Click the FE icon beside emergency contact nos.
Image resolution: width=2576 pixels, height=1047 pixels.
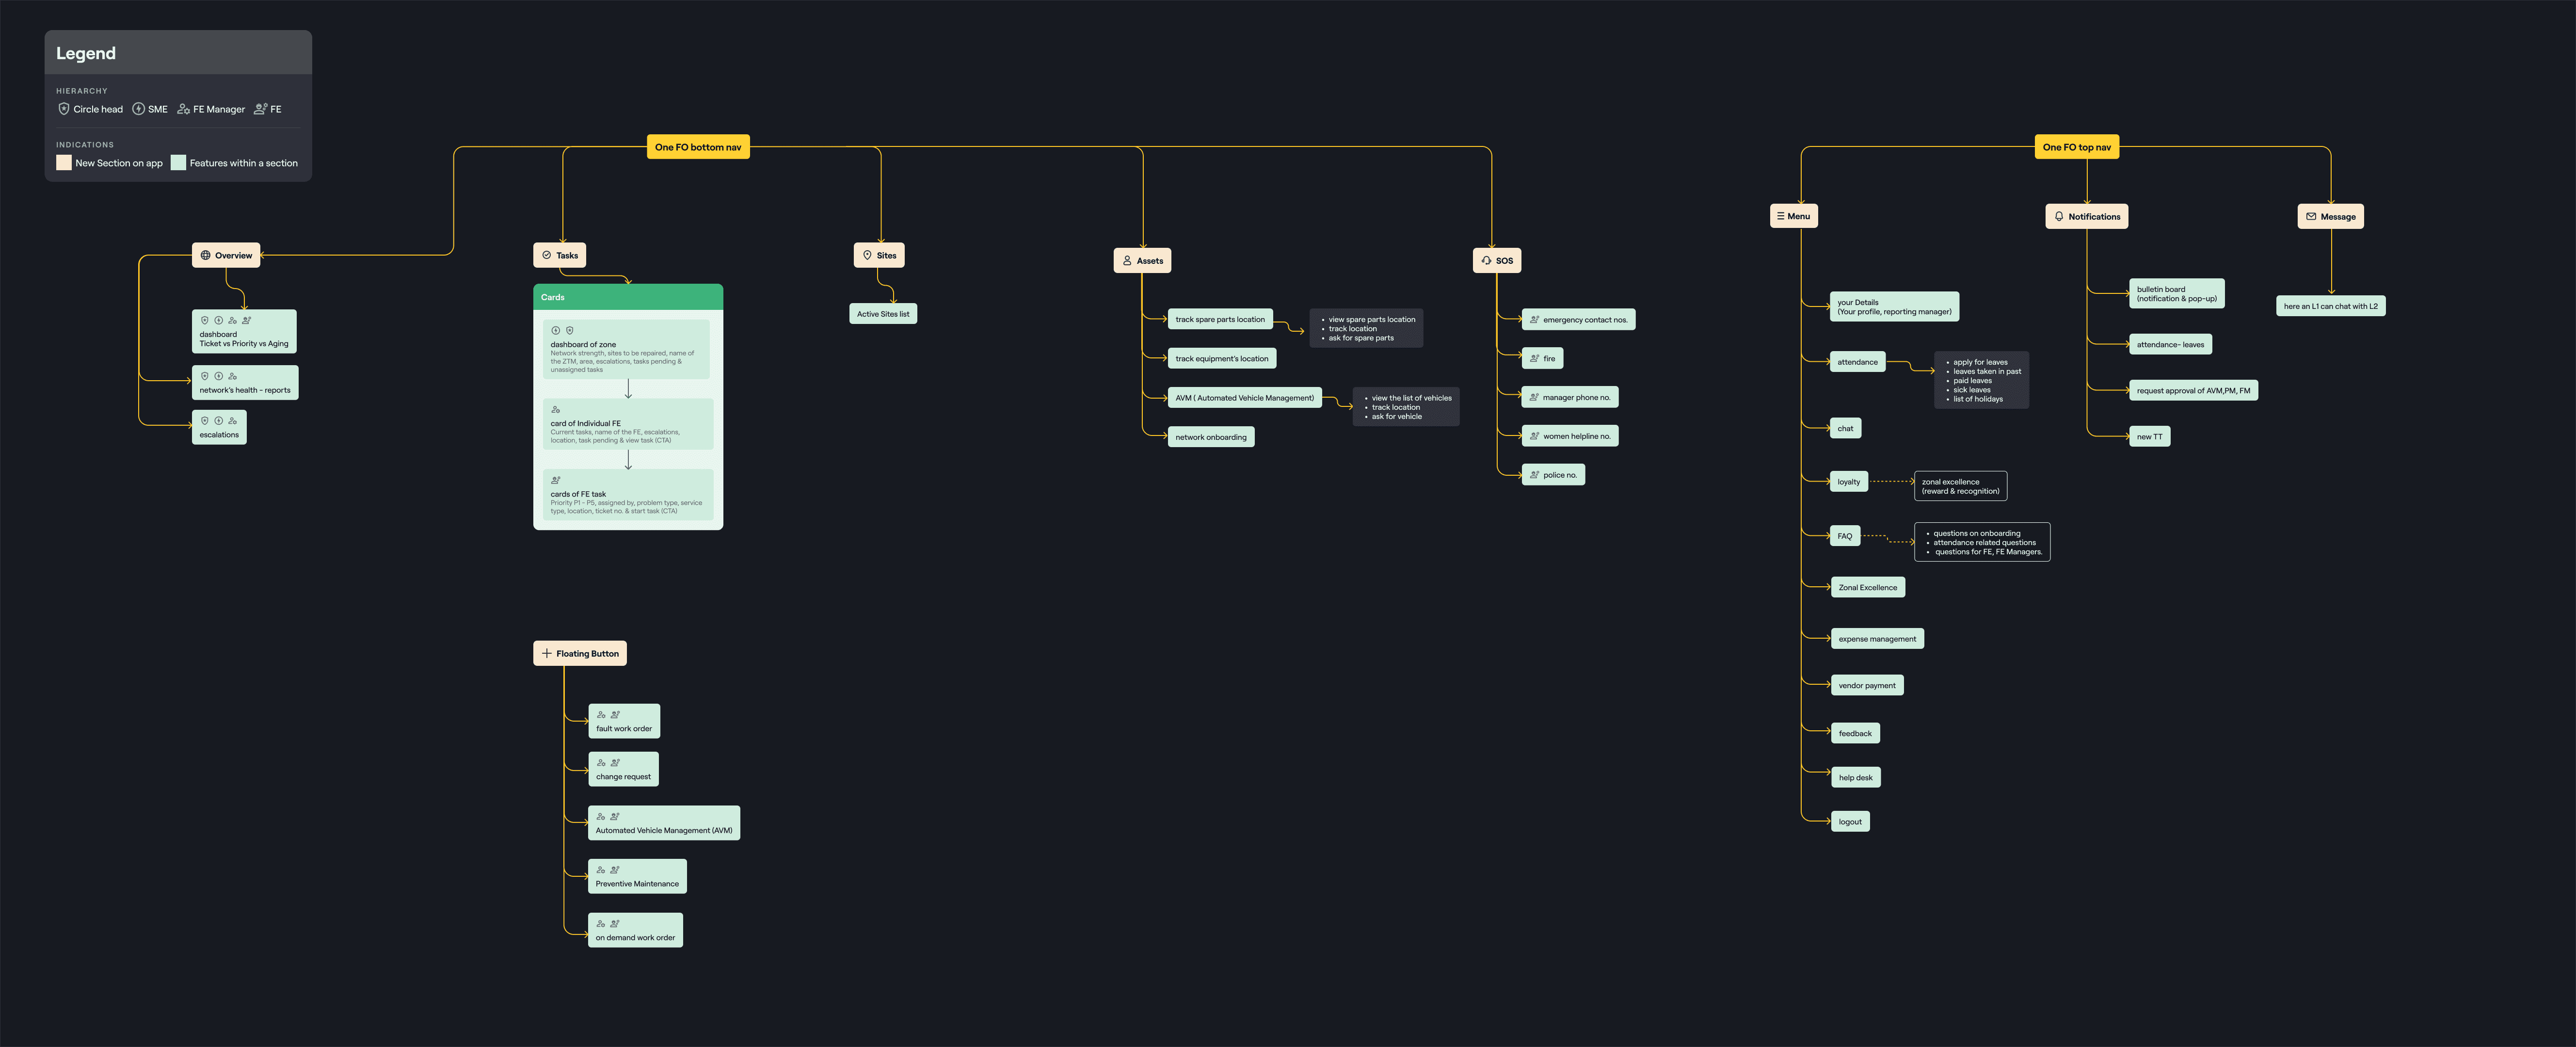(x=1534, y=320)
